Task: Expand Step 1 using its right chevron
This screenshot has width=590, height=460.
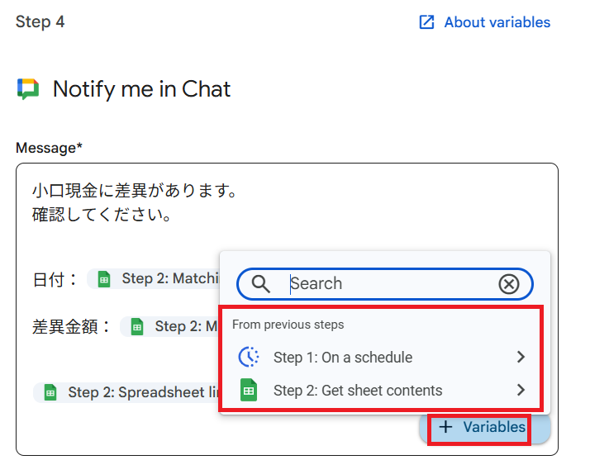Action: pos(520,357)
